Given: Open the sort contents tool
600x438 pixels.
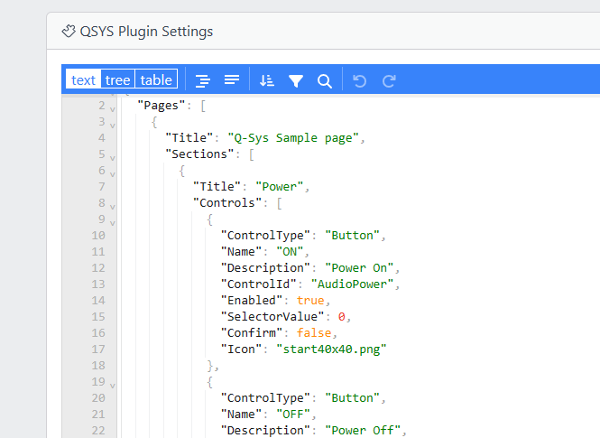Looking at the screenshot, I should point(266,80).
